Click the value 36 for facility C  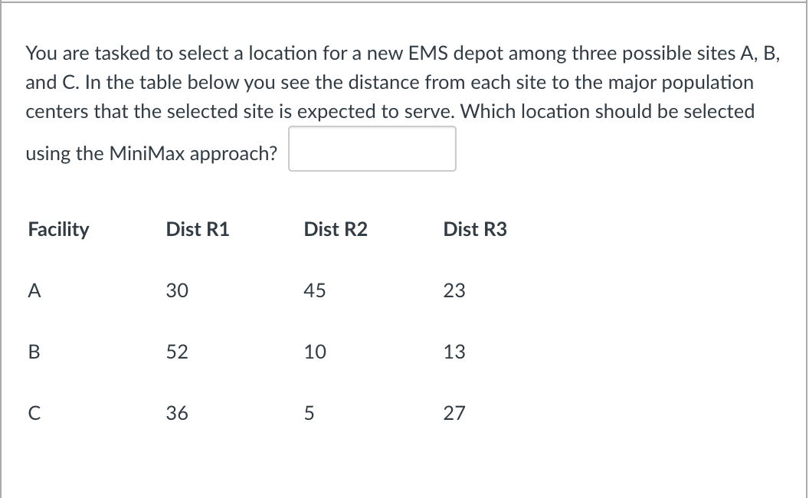[175, 413]
